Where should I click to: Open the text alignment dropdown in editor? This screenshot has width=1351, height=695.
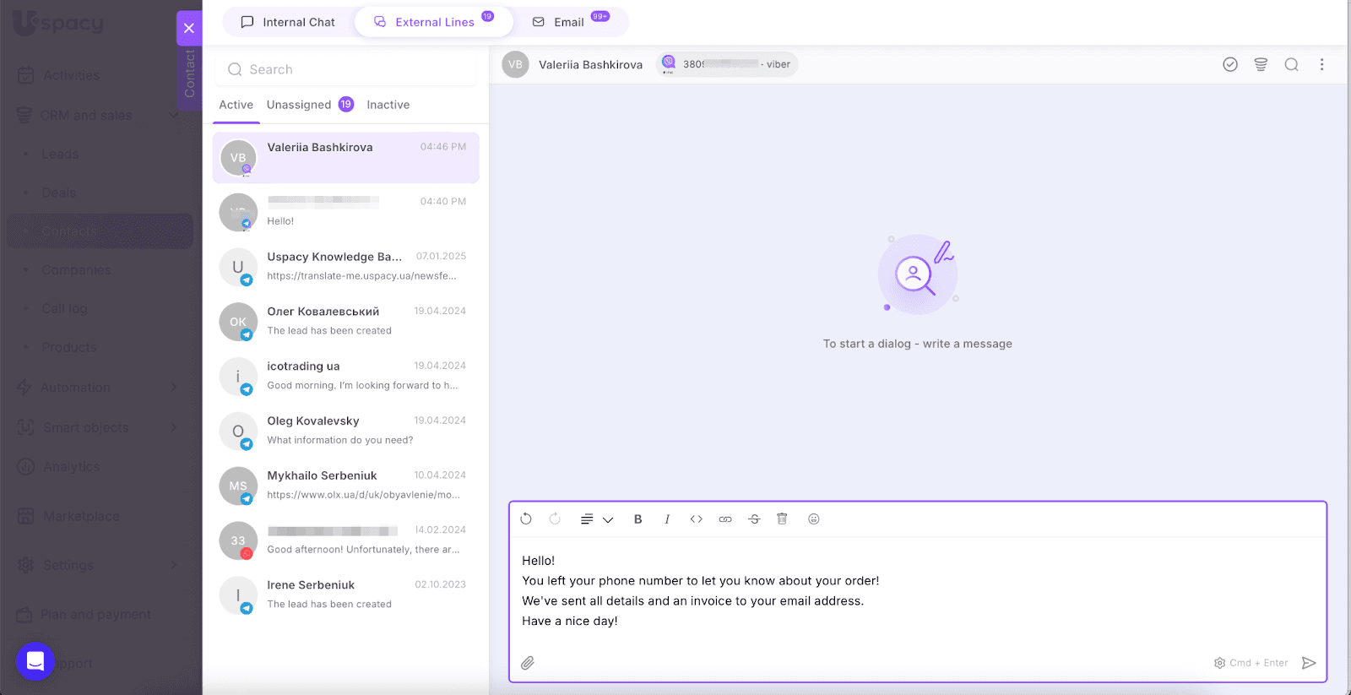coord(596,519)
